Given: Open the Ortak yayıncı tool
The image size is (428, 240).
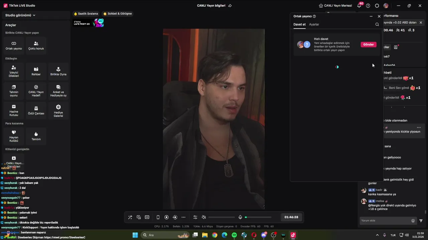Looking at the screenshot, I should click(14, 46).
